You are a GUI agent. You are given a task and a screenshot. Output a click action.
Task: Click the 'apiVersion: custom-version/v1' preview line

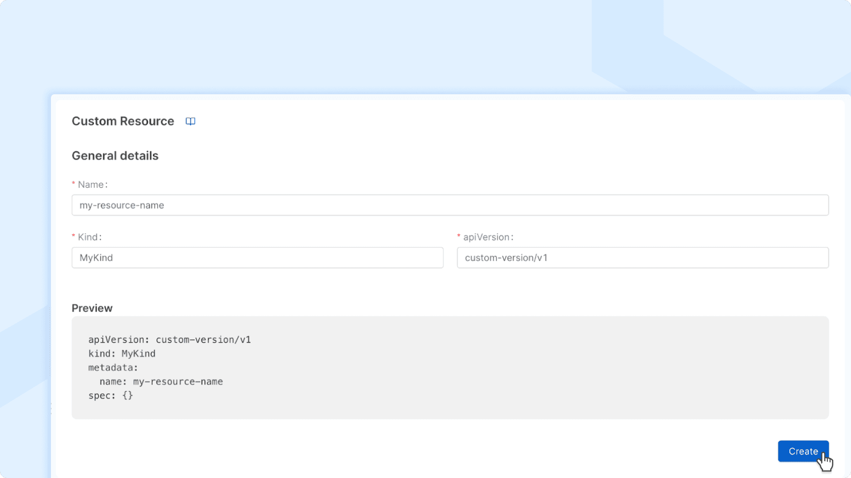[x=169, y=339]
